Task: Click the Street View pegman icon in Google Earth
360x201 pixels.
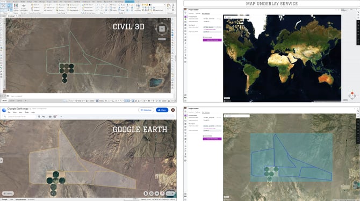Action: (x=146, y=193)
